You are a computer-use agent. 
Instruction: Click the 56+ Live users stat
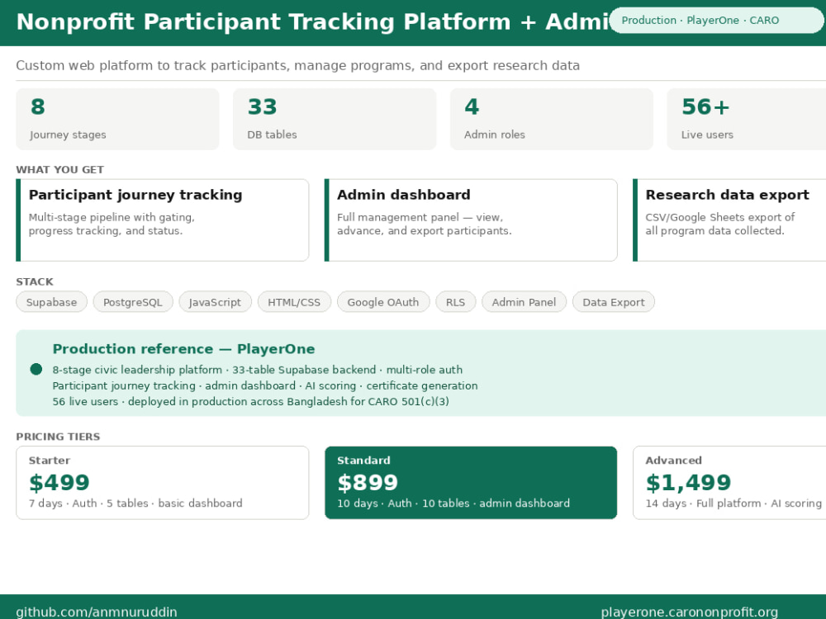click(747, 119)
